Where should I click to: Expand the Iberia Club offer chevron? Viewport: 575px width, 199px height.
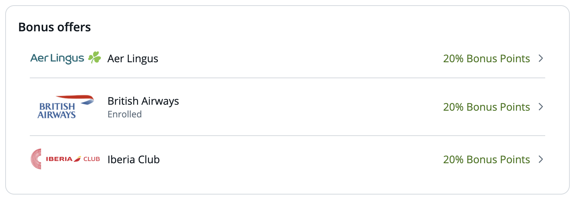pos(541,159)
